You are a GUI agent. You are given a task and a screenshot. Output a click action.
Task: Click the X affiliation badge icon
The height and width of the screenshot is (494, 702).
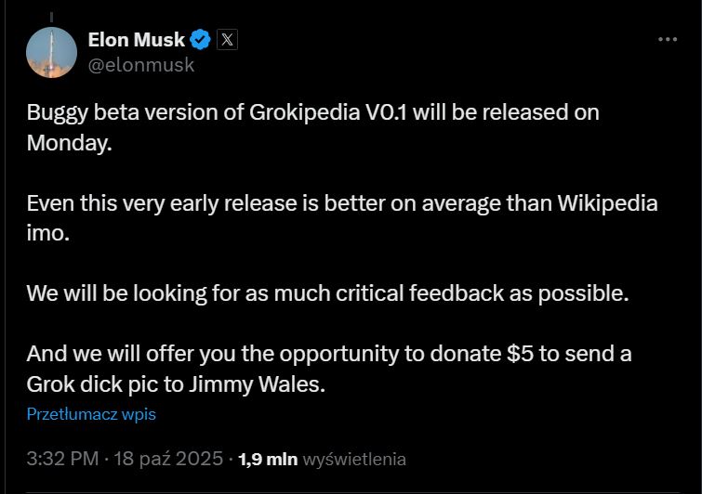pyautogui.click(x=228, y=40)
